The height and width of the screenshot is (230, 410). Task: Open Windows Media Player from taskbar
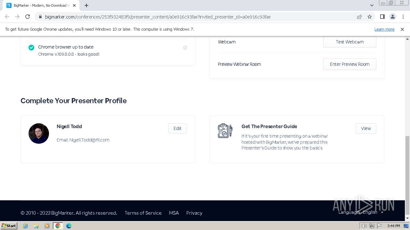[x=47, y=226]
